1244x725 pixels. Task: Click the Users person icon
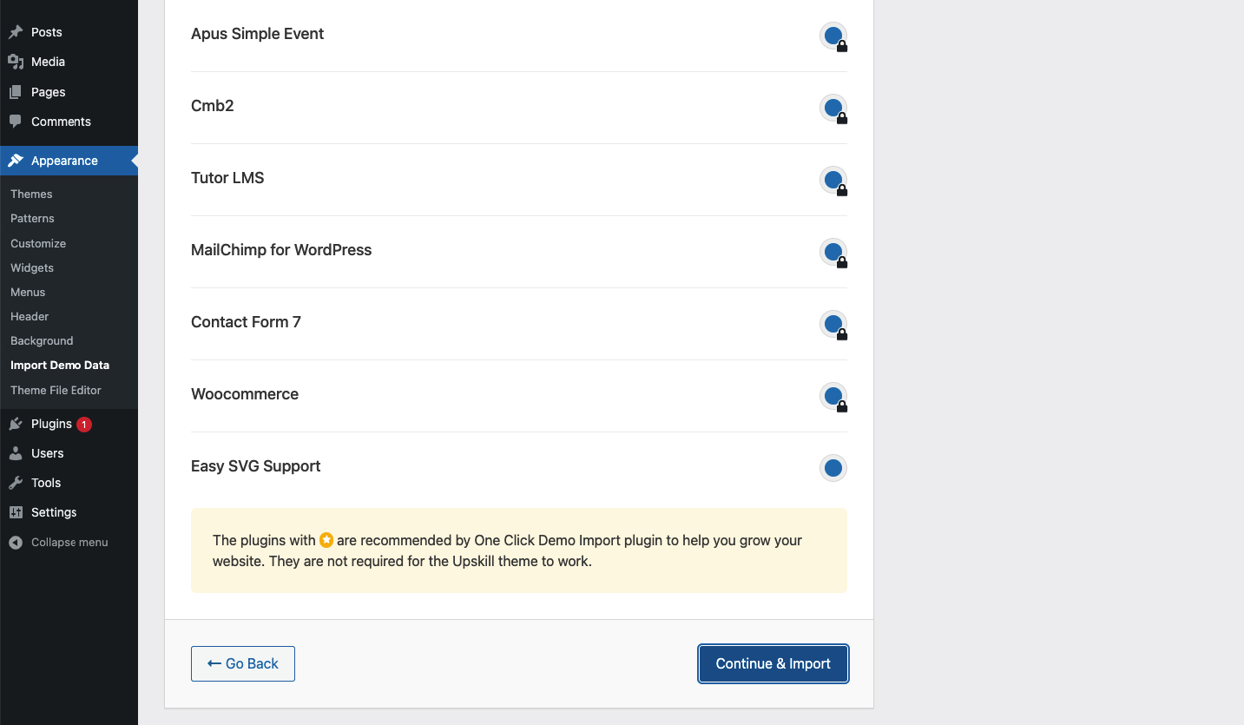pyautogui.click(x=16, y=453)
